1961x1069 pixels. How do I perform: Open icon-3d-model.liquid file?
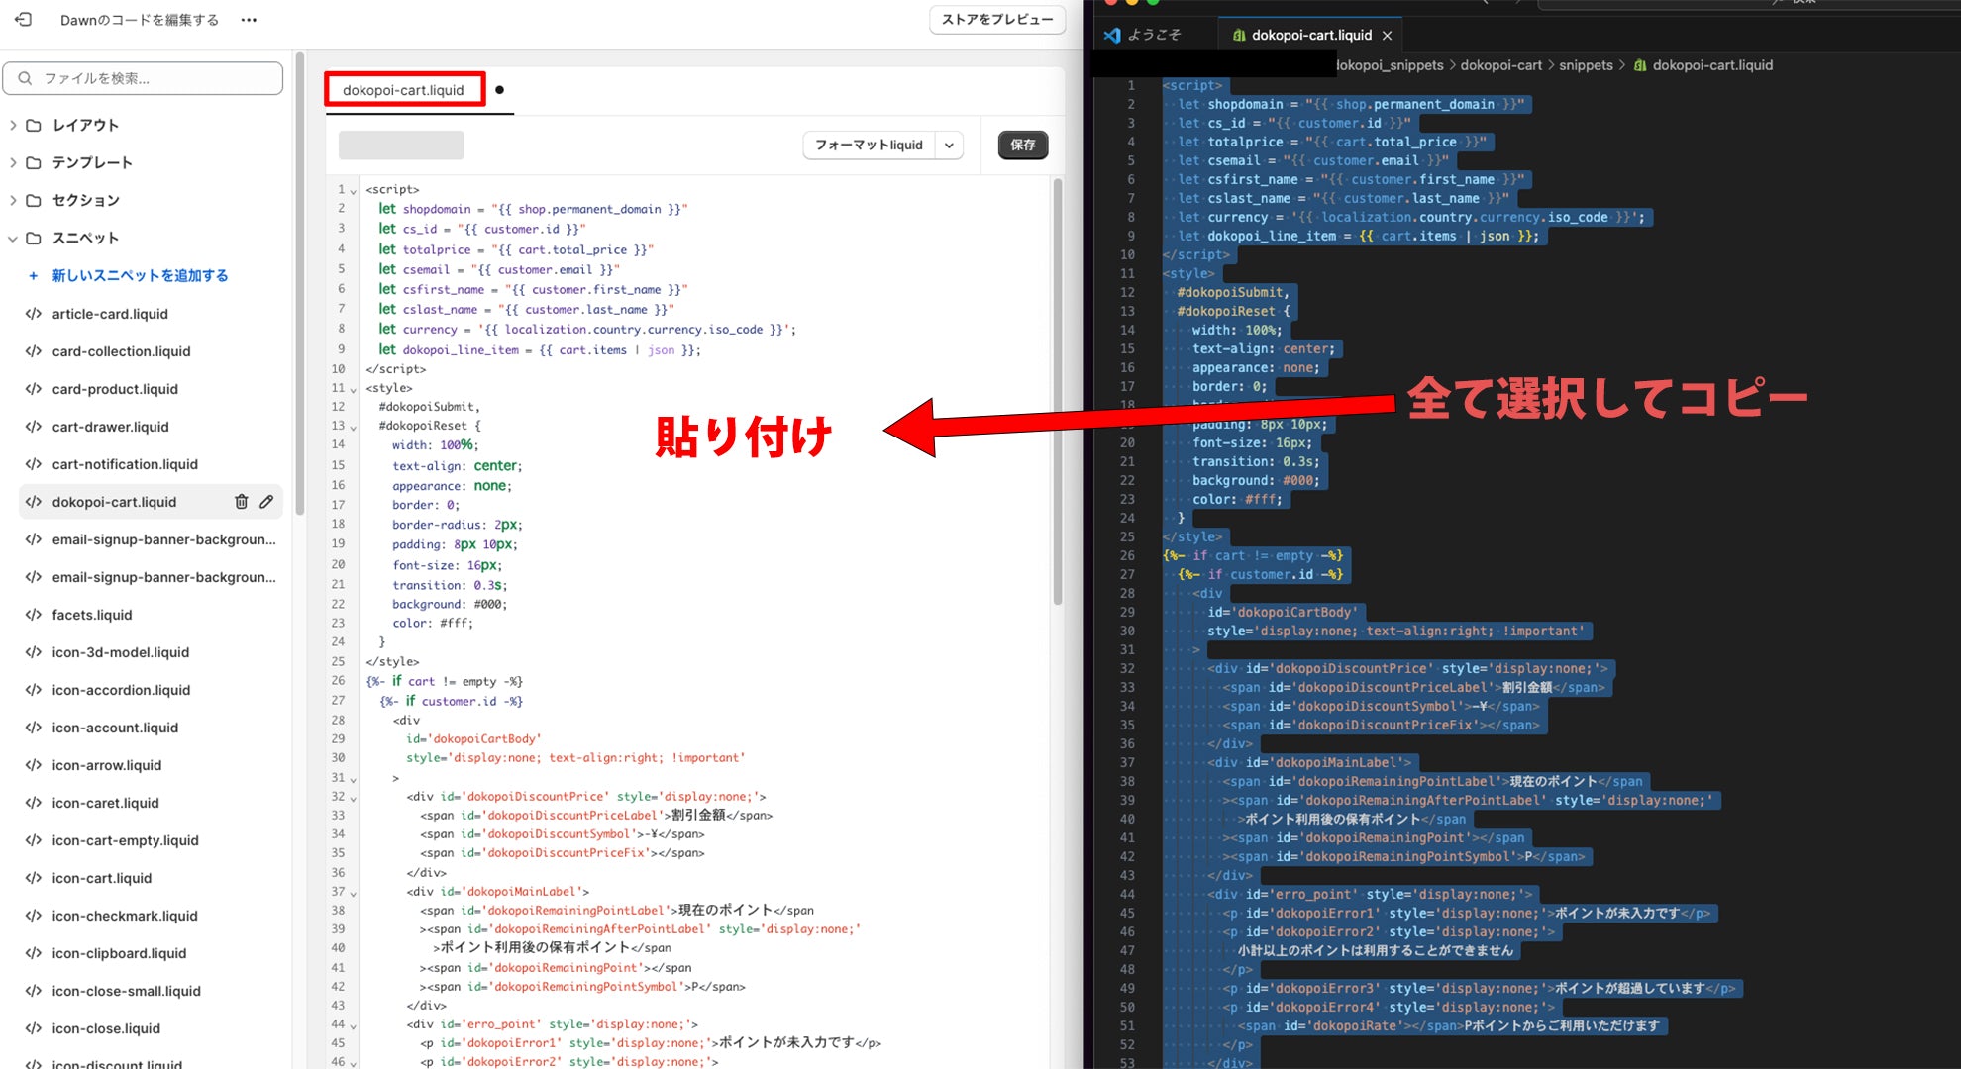pyautogui.click(x=120, y=652)
